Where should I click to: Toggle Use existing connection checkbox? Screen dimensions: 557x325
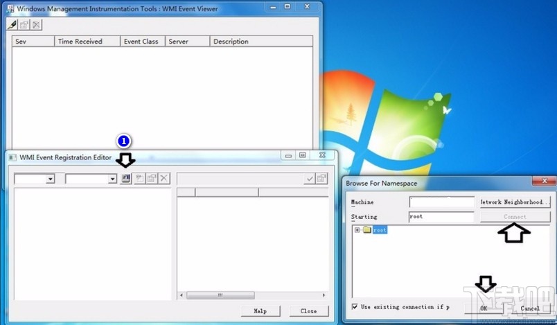point(355,306)
